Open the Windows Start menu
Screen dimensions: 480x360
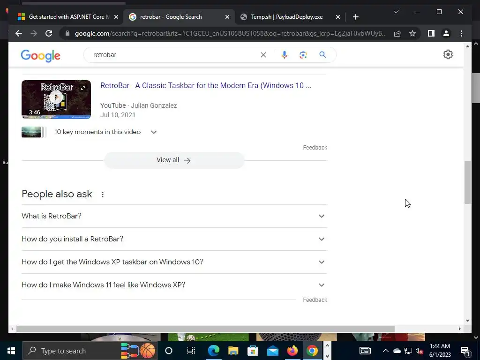point(11,351)
